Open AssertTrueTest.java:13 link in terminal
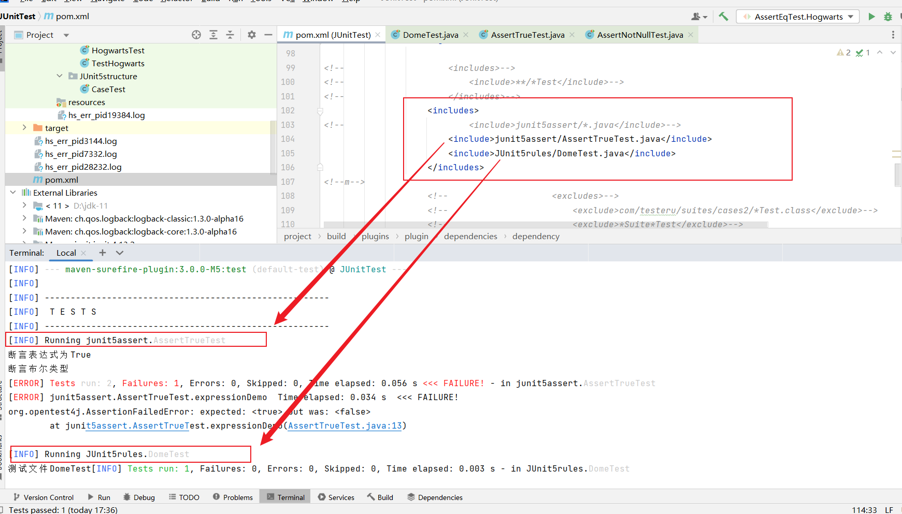Image resolution: width=902 pixels, height=514 pixels. coord(345,425)
